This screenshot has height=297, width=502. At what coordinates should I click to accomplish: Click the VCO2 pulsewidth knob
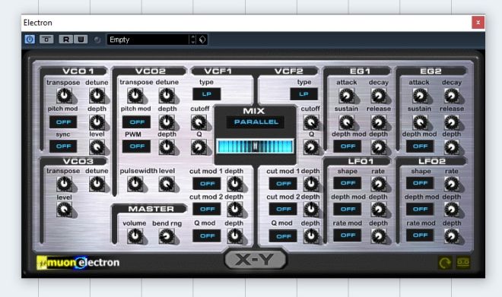[x=135, y=184]
